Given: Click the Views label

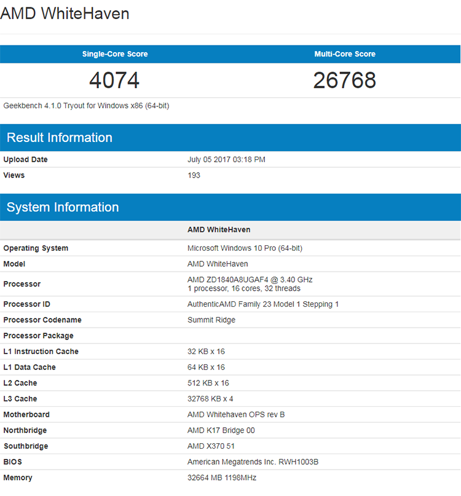Looking at the screenshot, I should point(14,175).
